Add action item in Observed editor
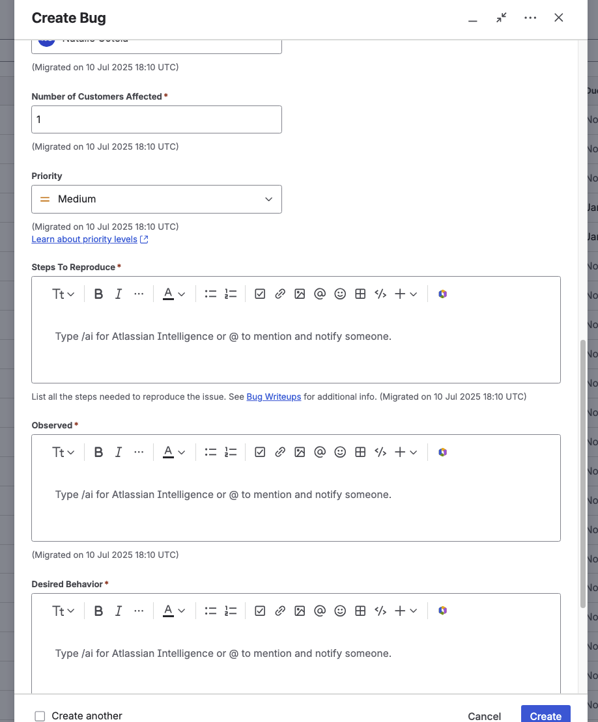Viewport: 598px width, 722px height. [260, 452]
